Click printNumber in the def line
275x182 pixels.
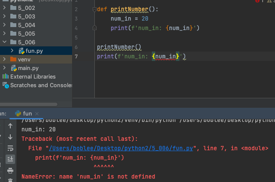[130, 9]
